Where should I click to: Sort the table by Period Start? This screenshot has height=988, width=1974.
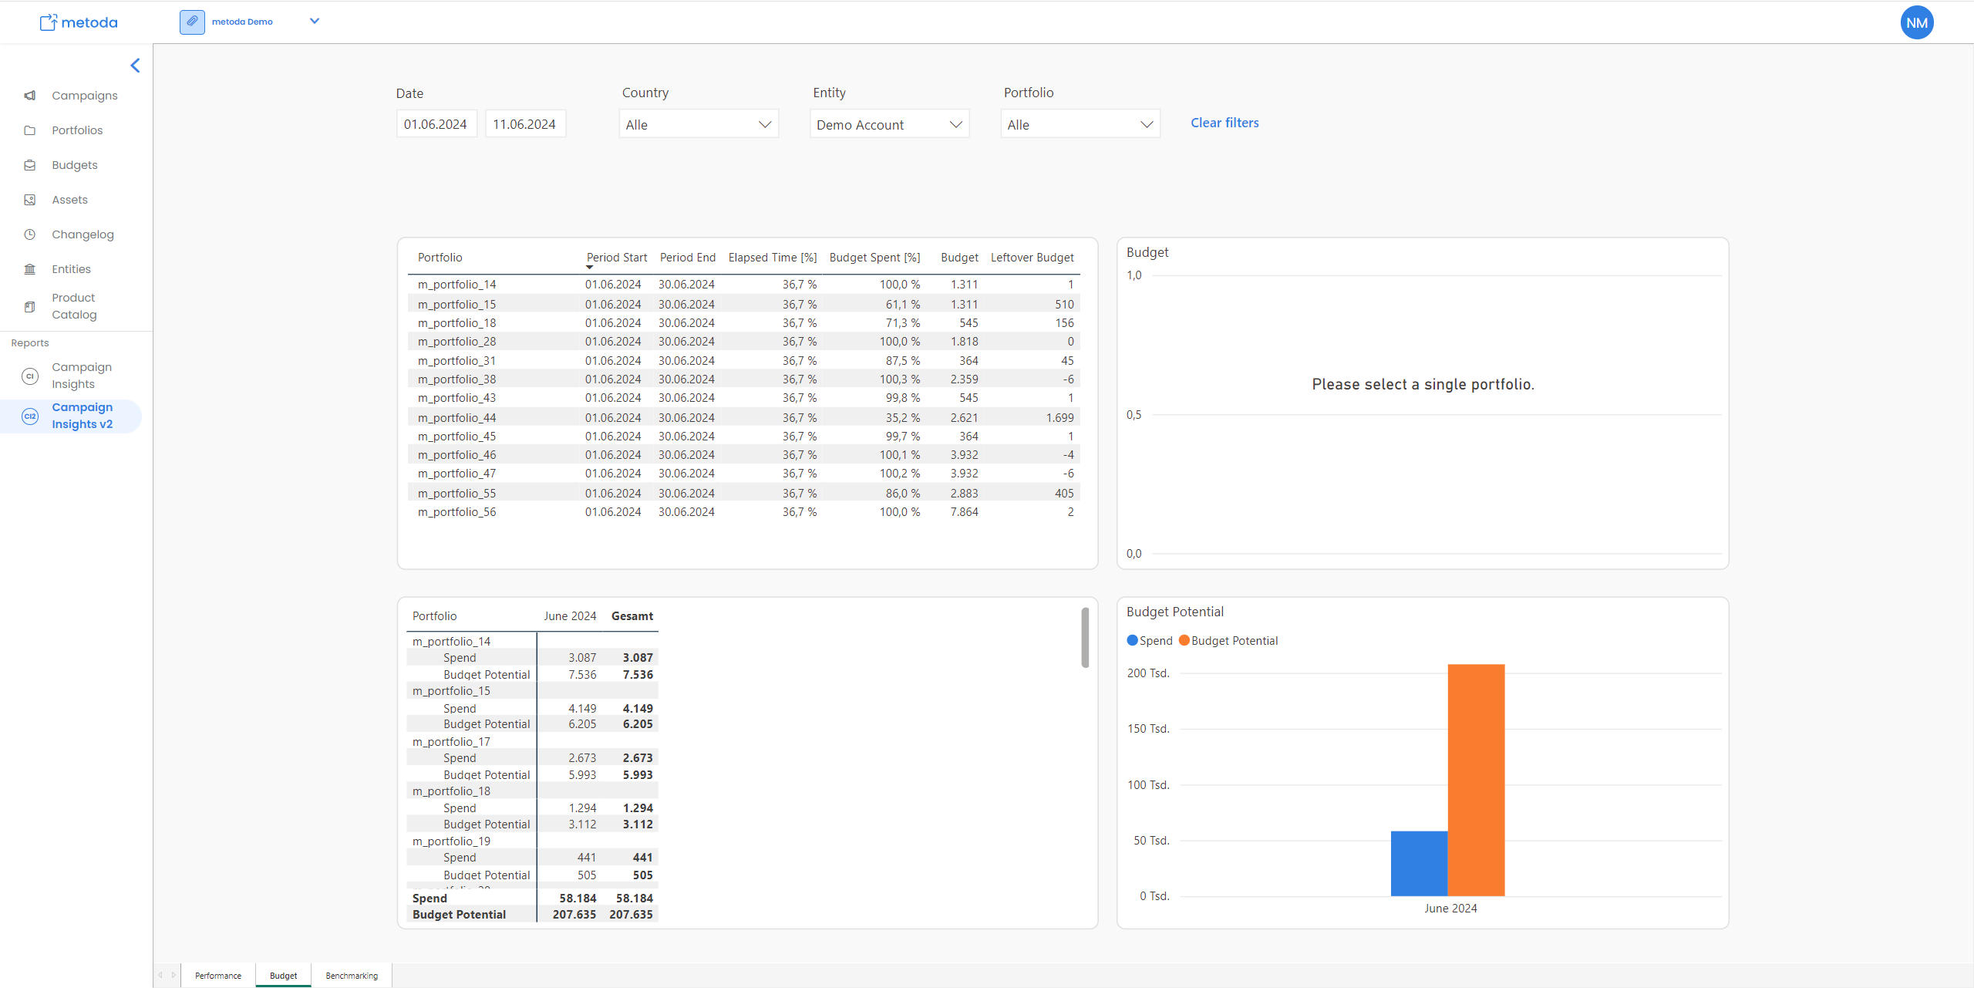[x=616, y=258]
